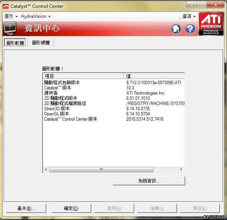
Task: Click the /REGISTRY/MACHINE/SYSTE path value
Action: pos(155,103)
